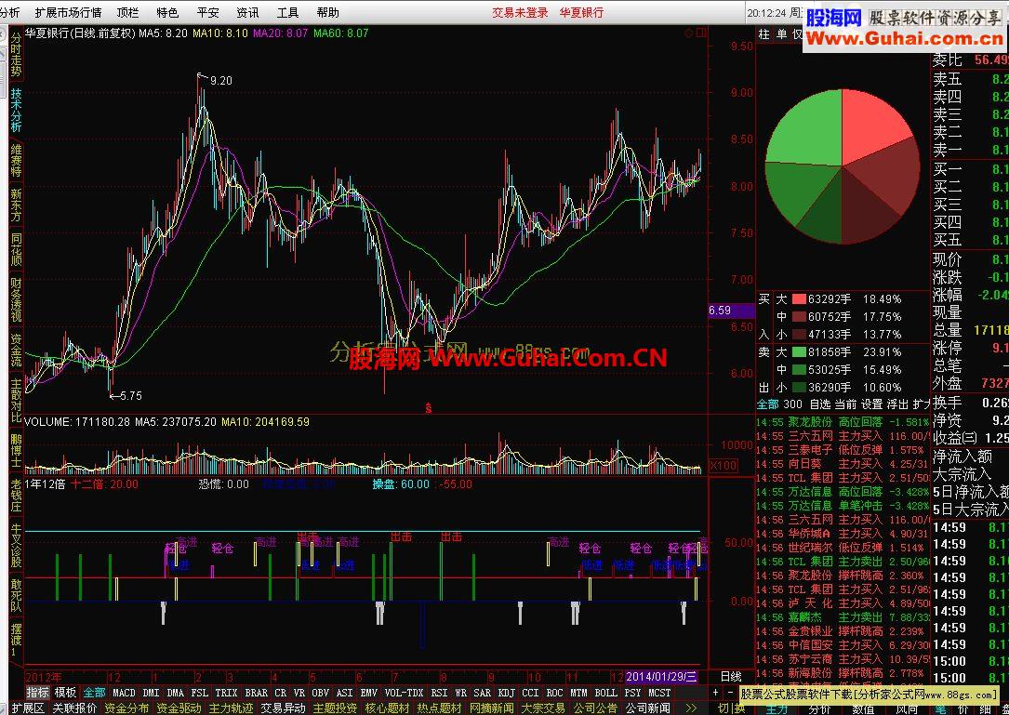This screenshot has width=1009, height=715.
Task: Select the MCST indicator
Action: click(659, 693)
